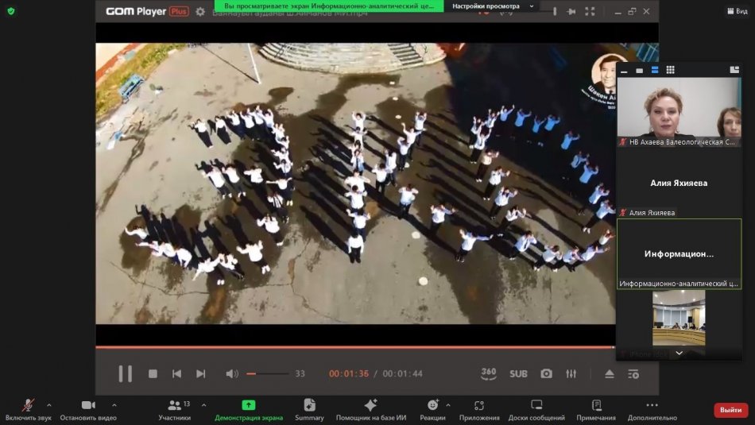Viewport: 755px width, 425px height.
Task: Expand reactions options arrow
Action: pyautogui.click(x=448, y=405)
